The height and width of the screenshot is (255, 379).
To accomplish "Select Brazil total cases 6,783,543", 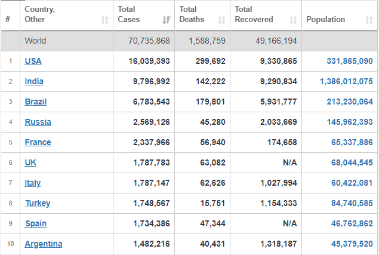I will point(152,102).
